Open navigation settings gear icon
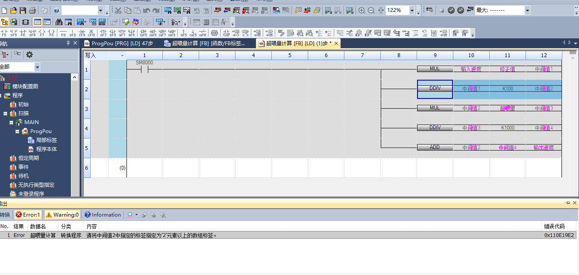 pos(29,54)
